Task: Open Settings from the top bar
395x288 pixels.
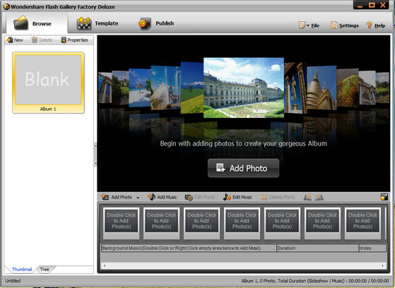Action: 344,25
